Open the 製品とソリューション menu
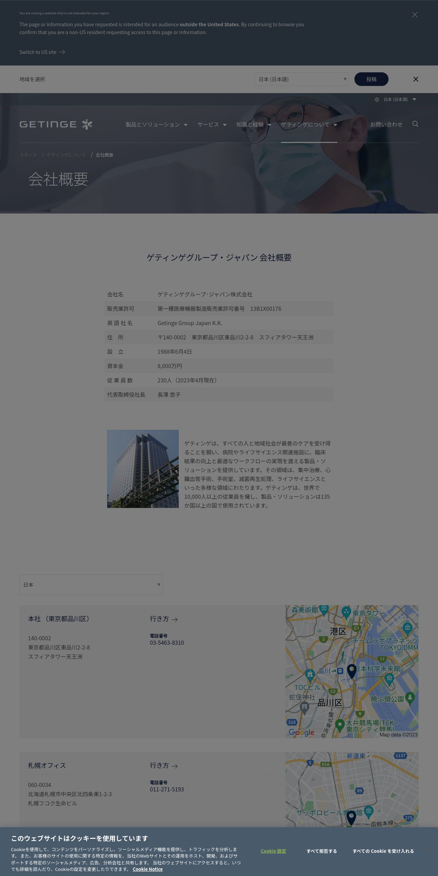438x876 pixels. (157, 125)
